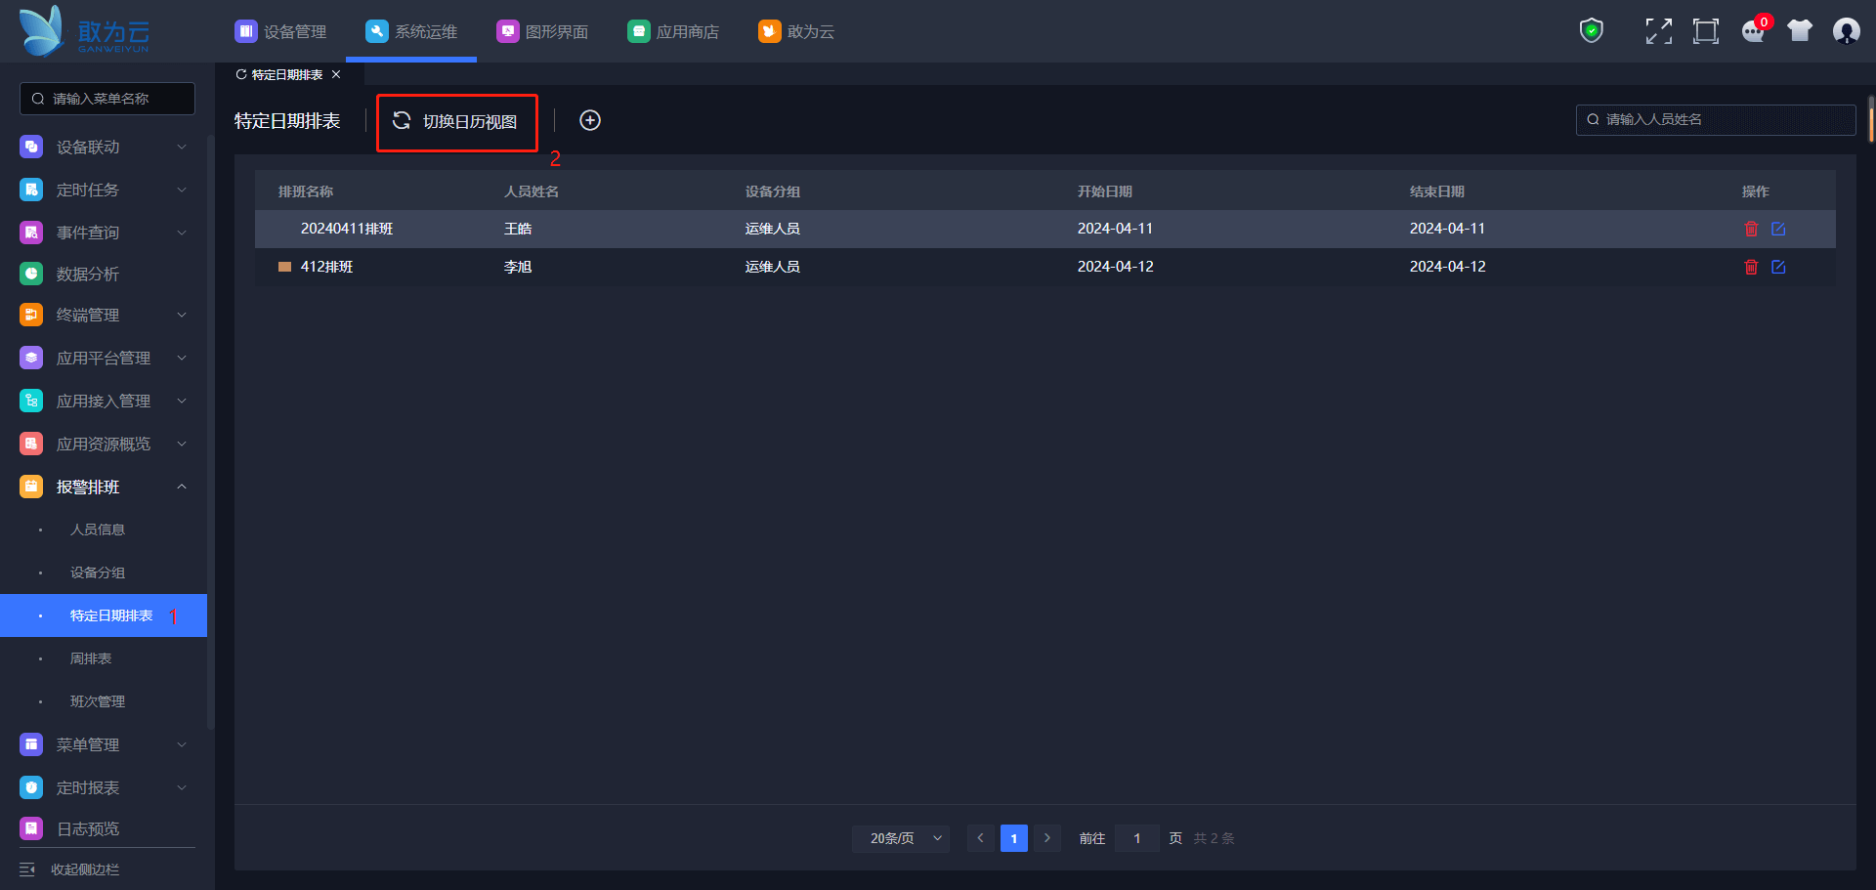
Task: Click the 数据分析 sidebar icon
Action: [x=31, y=274]
